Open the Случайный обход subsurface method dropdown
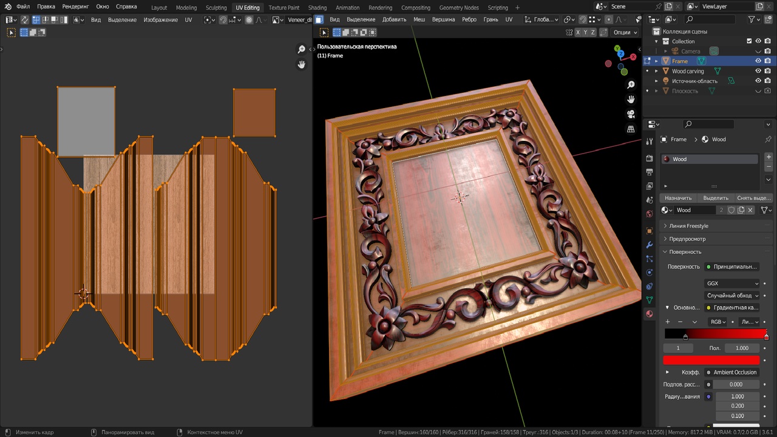This screenshot has height=437, width=777. pos(733,296)
